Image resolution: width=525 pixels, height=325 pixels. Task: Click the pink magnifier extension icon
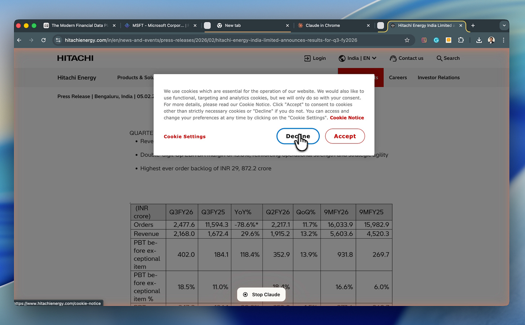[424, 40]
